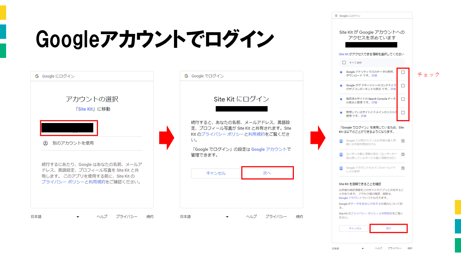The image size is (461, 259).
Task: Click ヘルプ under the Site Kit にログイン dialog
Action: (251, 217)
